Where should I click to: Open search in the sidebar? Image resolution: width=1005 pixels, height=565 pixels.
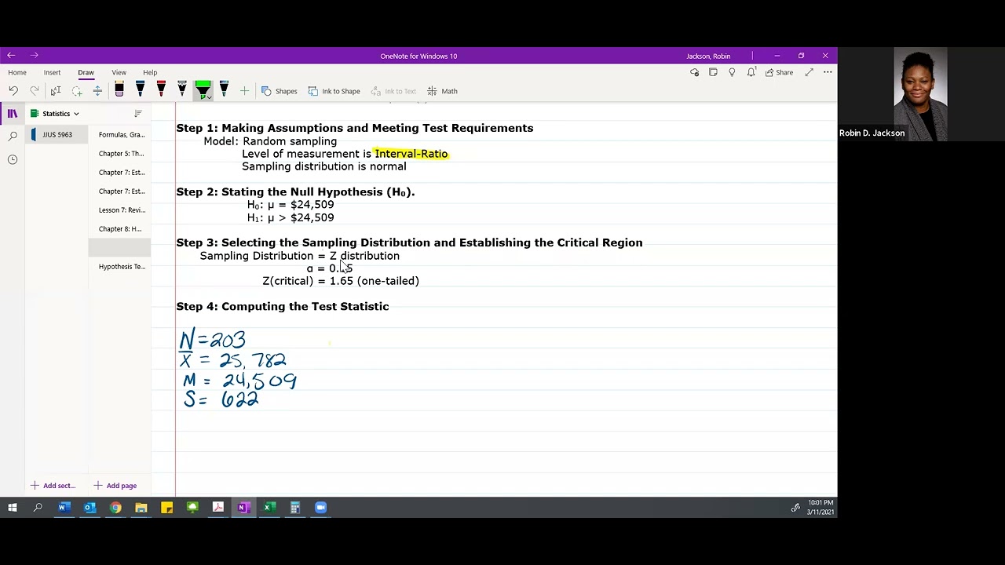[13, 137]
